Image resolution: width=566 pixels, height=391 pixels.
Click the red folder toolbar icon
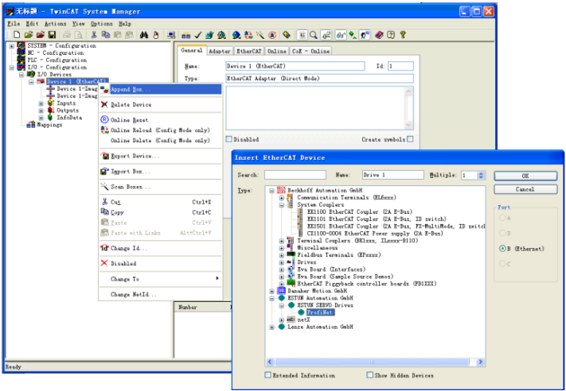click(41, 35)
